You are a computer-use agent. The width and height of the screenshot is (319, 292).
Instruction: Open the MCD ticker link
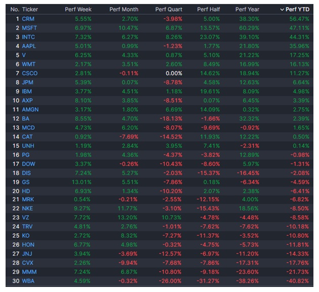click(x=28, y=128)
